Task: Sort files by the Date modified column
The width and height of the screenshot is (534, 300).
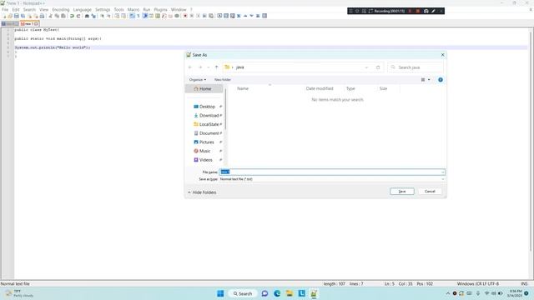Action: tap(320, 88)
